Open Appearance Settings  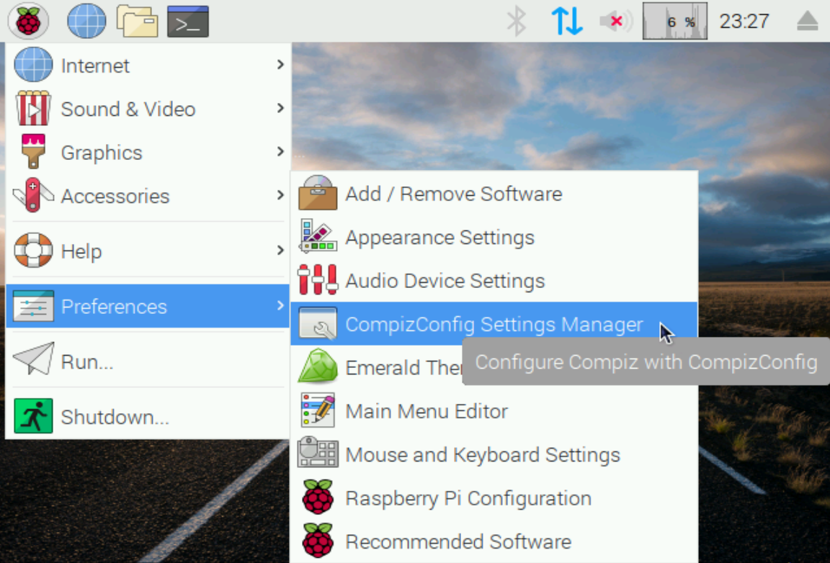[x=494, y=237]
